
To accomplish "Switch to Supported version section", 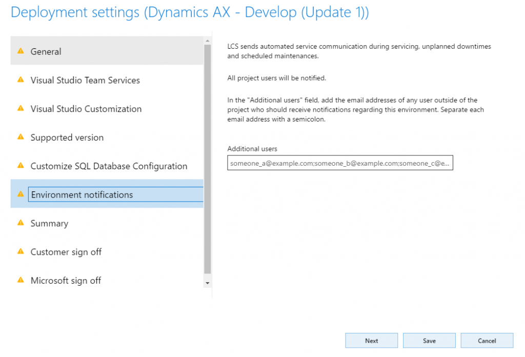I will click(x=67, y=137).
